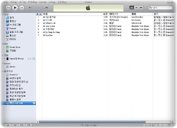Uncheck the One & One checkbox
177x128 pixels.
(44, 26)
